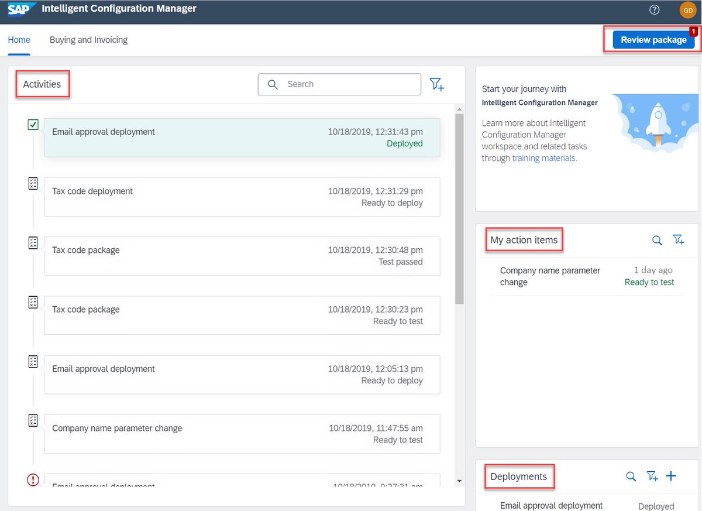
Task: Click the magnifier icon in Activities search box
Action: 273,84
